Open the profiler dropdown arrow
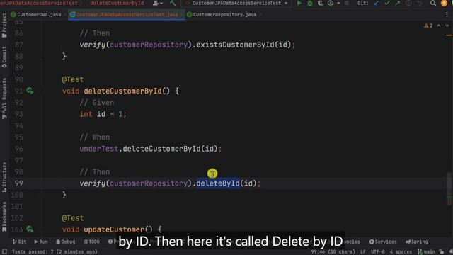The width and height of the screenshot is (453, 255). click(x=338, y=3)
